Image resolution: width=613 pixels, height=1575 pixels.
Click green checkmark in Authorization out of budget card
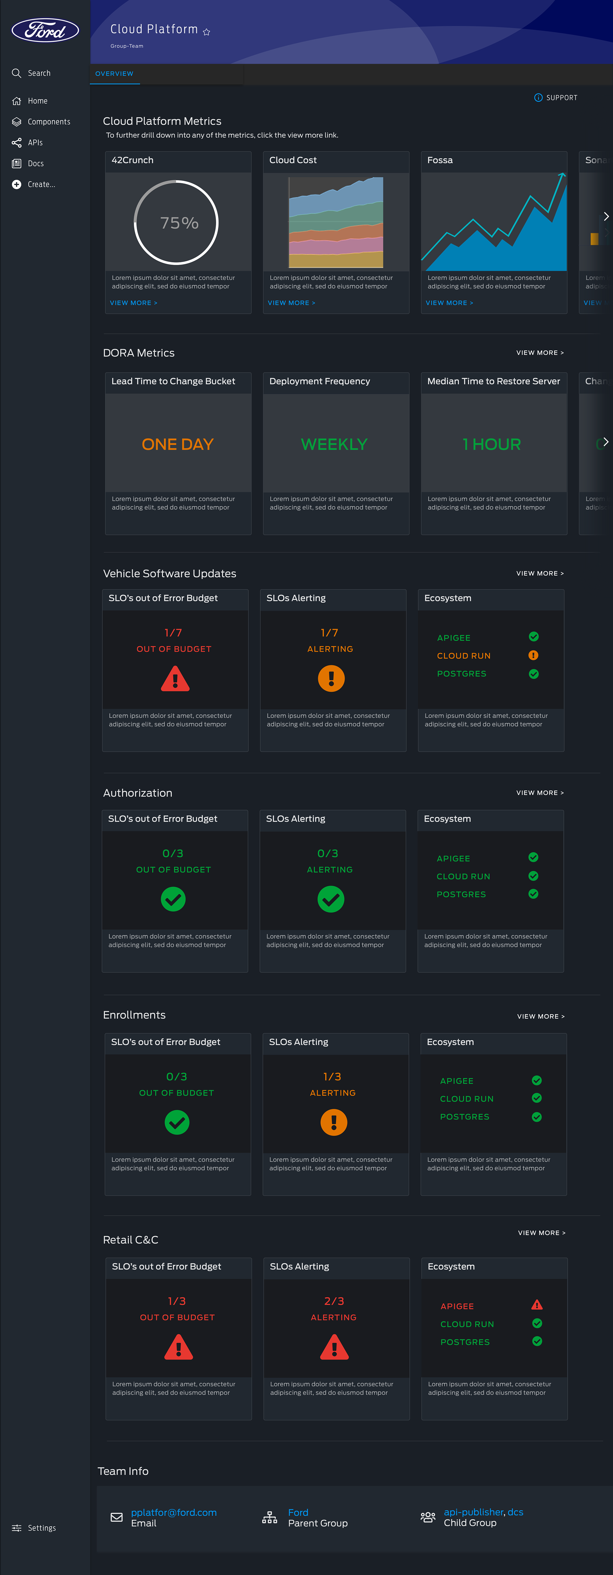click(174, 899)
